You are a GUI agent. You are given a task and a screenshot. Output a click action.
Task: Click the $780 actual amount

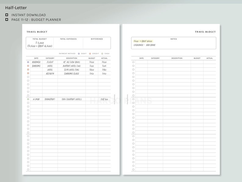pos(104,70)
